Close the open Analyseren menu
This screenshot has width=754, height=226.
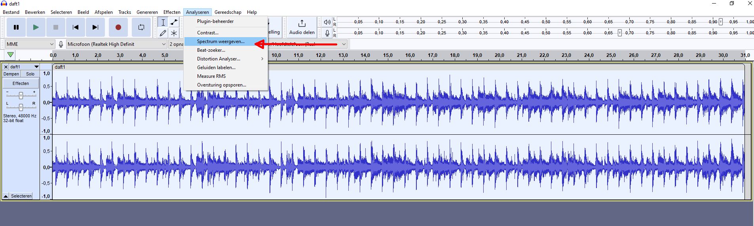198,12
